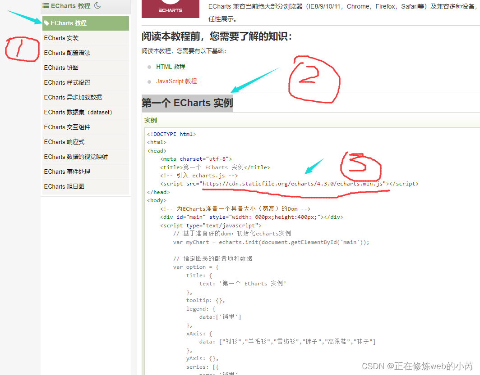Select ECharts 饼图 in sidebar
Screen dimensions: 480x375
[85, 68]
